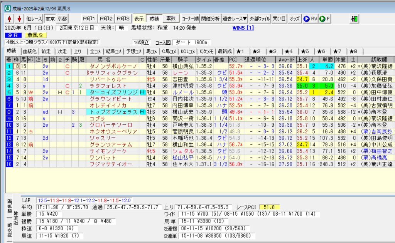
Task: Open the 外部ファイル menu
Action: point(260,18)
